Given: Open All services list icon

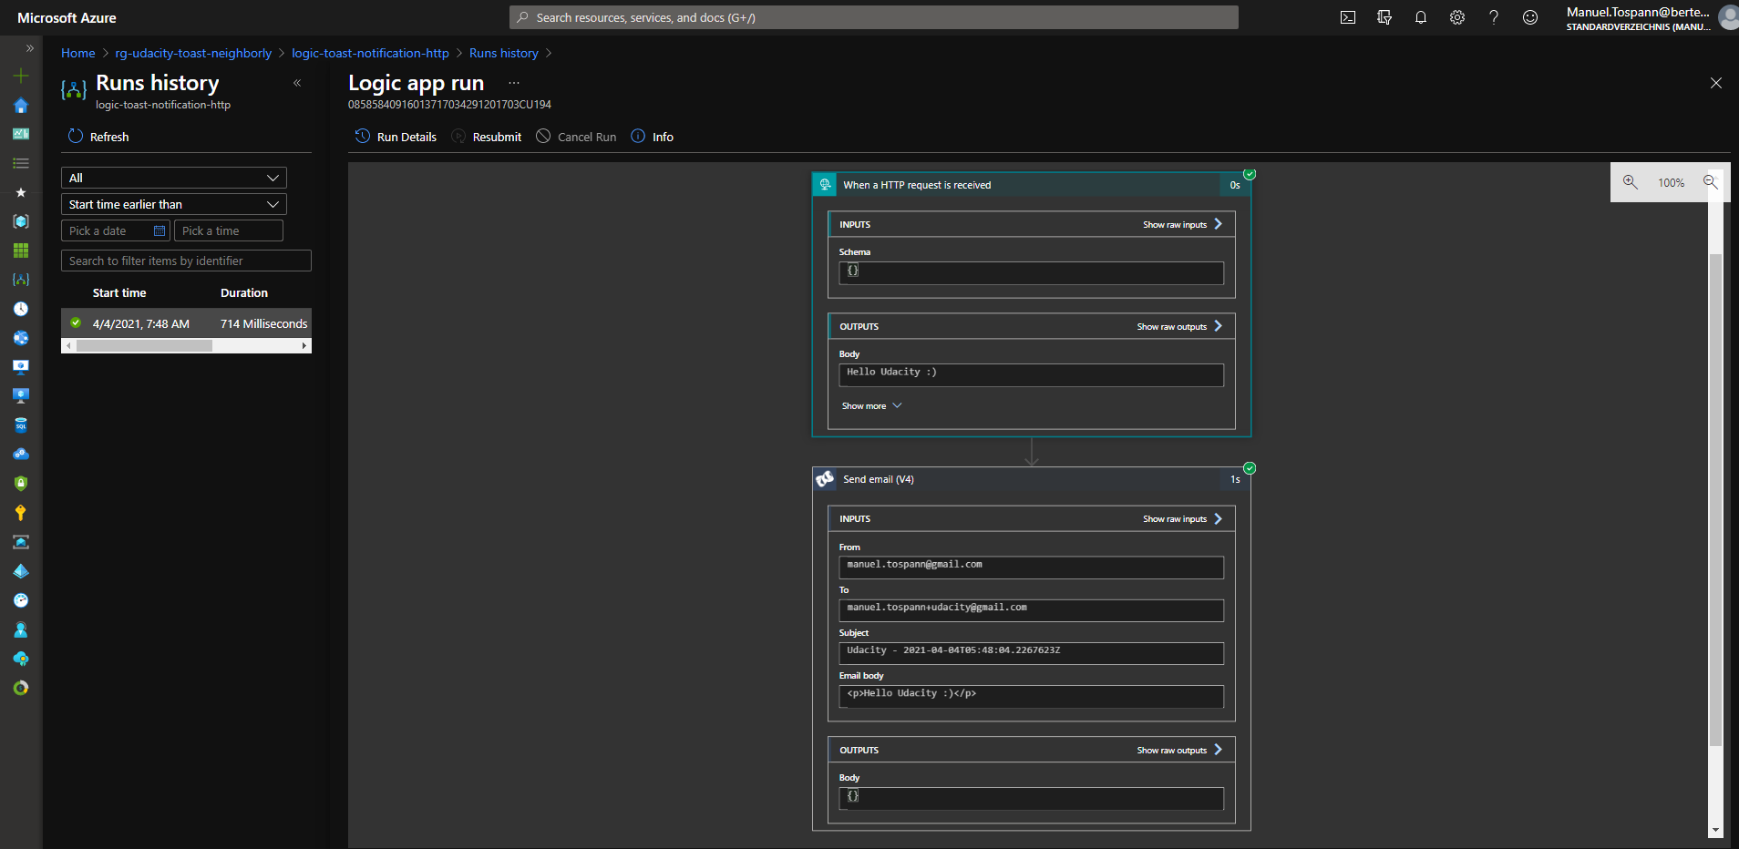Looking at the screenshot, I should click(x=21, y=163).
